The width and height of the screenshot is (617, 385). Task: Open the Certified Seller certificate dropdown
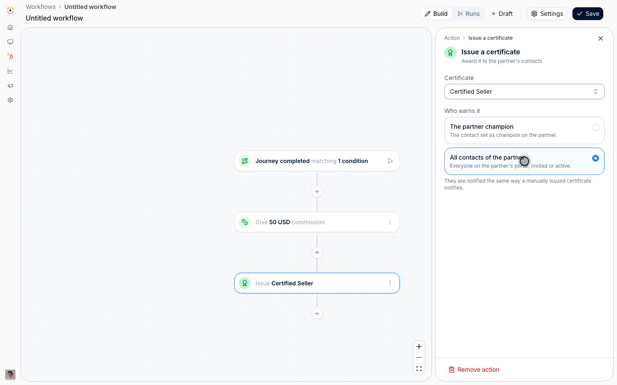pyautogui.click(x=524, y=92)
